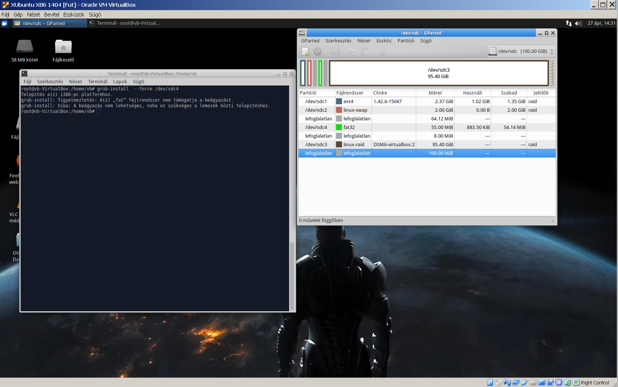Image resolution: width=618 pixels, height=387 pixels.
Task: Sort by the Partíció column header
Action: pyautogui.click(x=316, y=93)
